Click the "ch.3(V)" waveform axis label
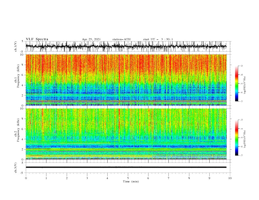 point(16,168)
